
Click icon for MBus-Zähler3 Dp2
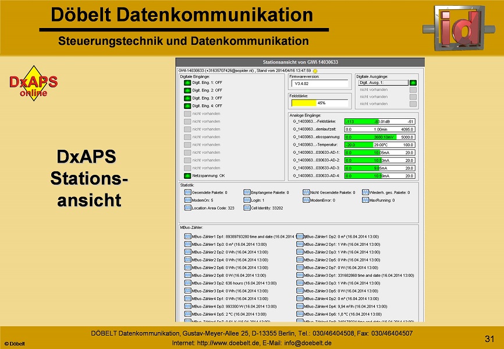click(188, 283)
